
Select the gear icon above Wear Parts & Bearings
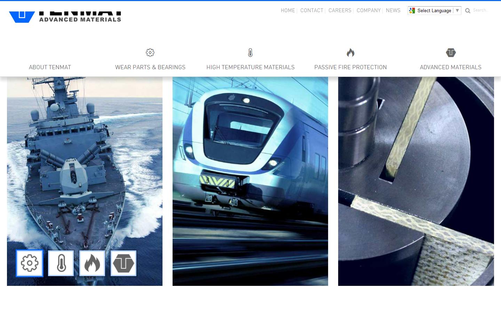pyautogui.click(x=150, y=53)
